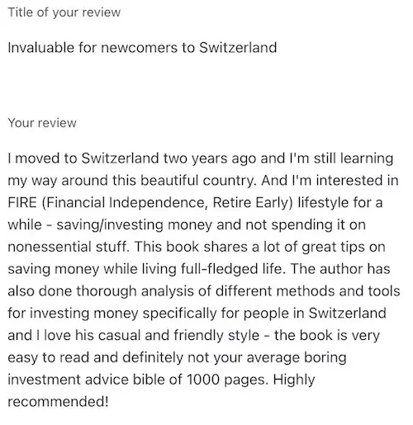Click 'saving/investing' in the review text
This screenshot has width=413, height=425.
pos(110,224)
